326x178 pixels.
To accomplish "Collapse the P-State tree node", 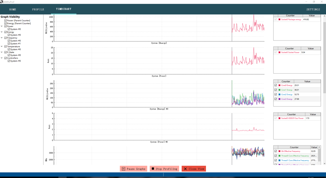I will point(2,52).
